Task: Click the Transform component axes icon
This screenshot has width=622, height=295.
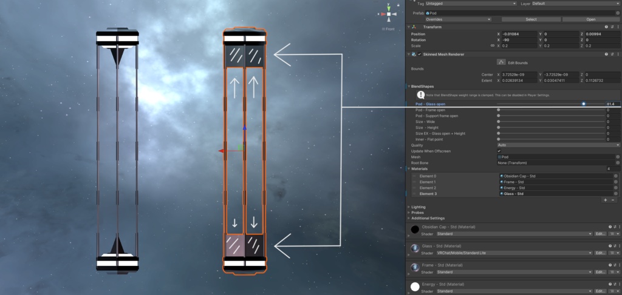Action: click(414, 27)
